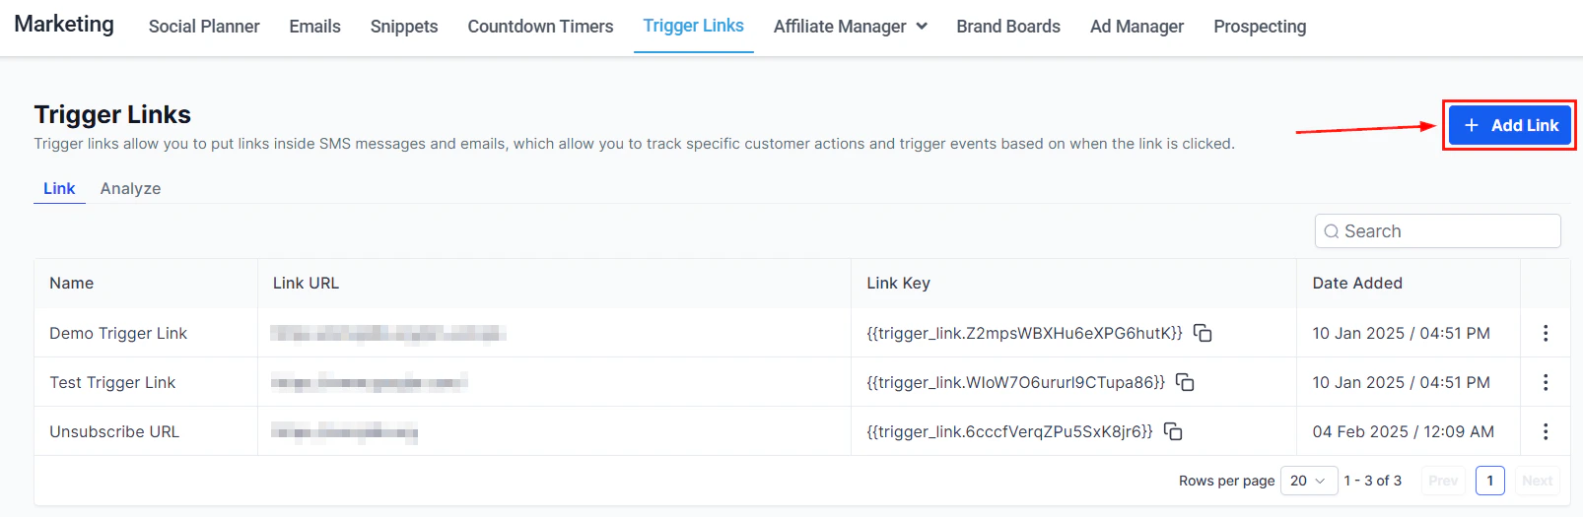Open the Social Planner menu item

tap(204, 27)
